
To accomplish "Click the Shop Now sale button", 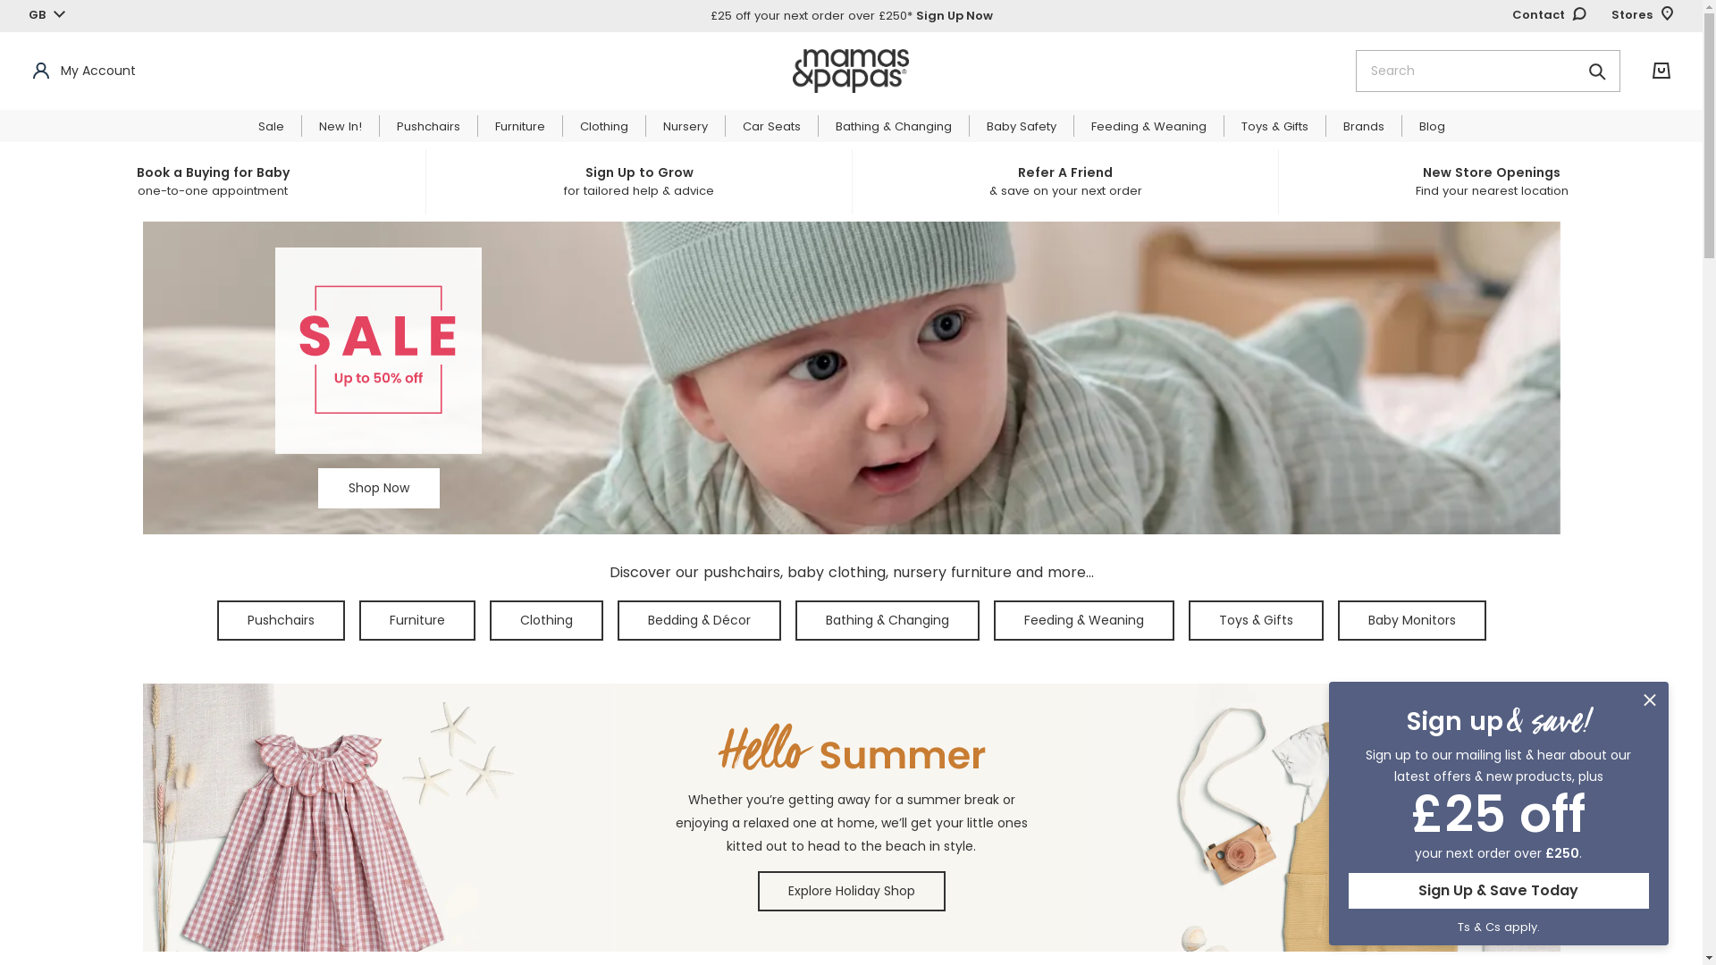I will click(379, 488).
